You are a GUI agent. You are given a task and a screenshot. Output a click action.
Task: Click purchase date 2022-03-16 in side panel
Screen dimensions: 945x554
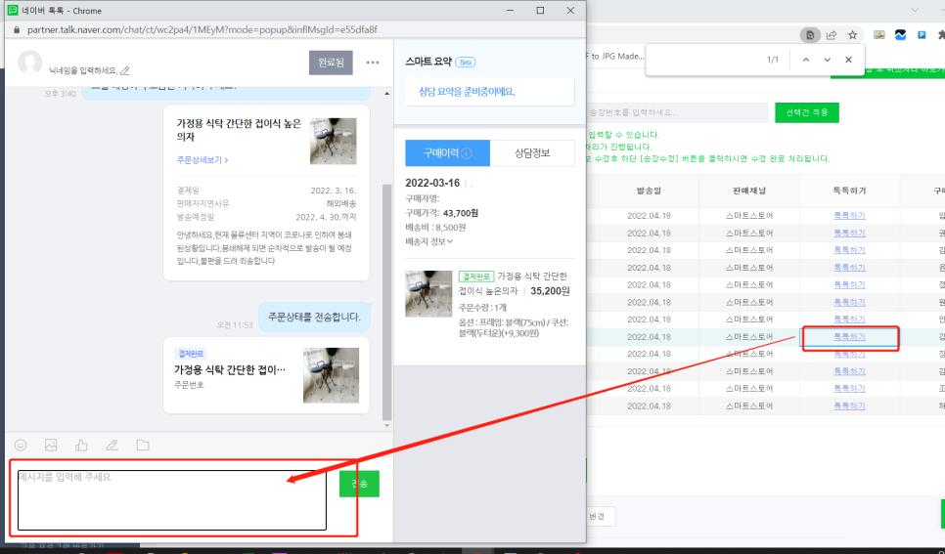432,183
